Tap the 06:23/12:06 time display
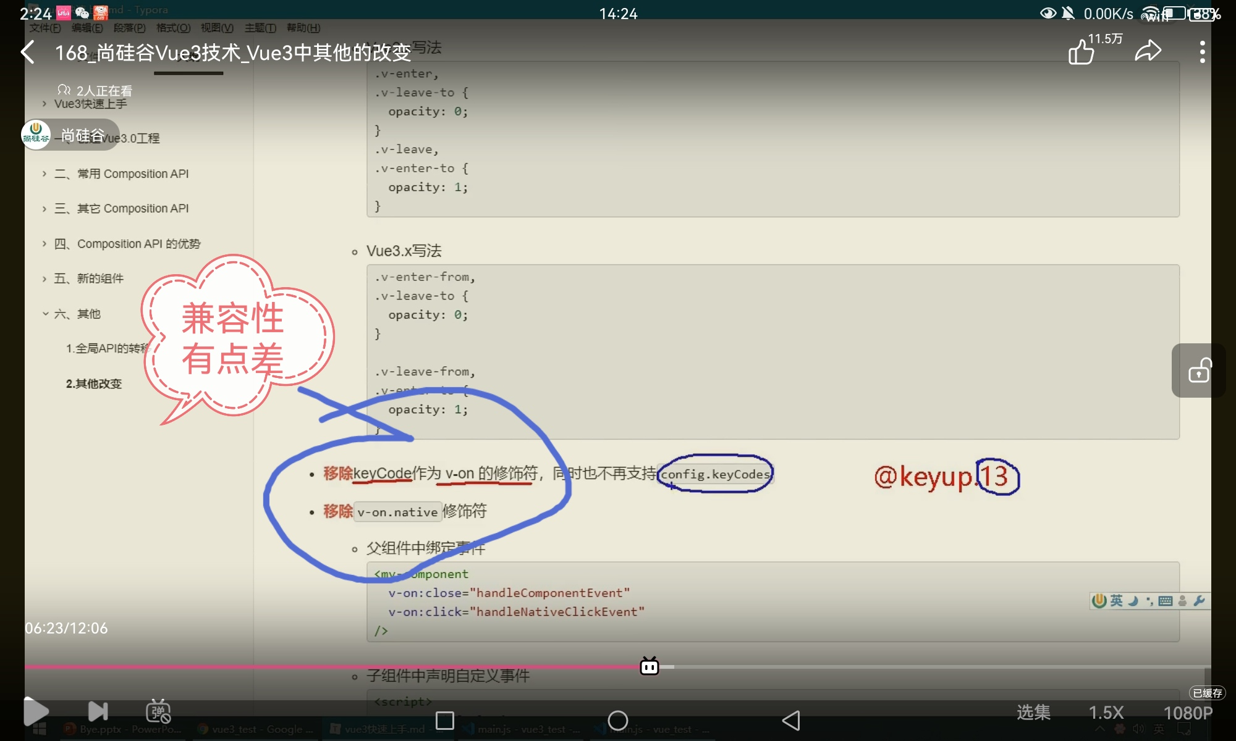The image size is (1236, 741). 66,628
